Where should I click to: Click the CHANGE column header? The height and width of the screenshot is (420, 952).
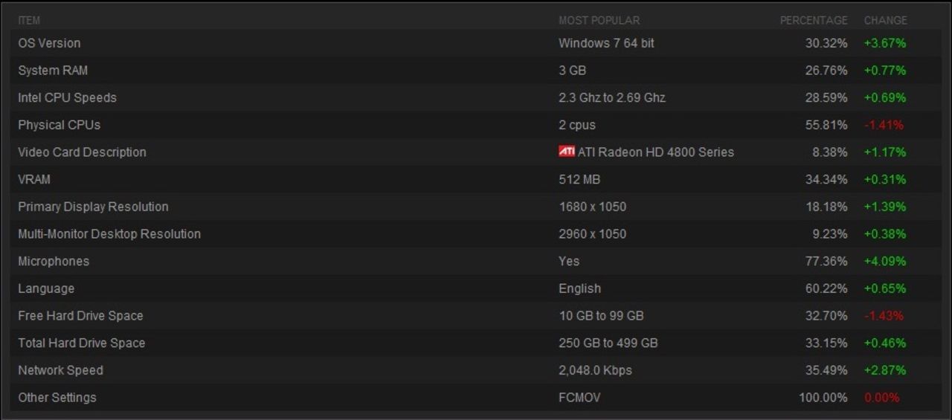click(886, 20)
